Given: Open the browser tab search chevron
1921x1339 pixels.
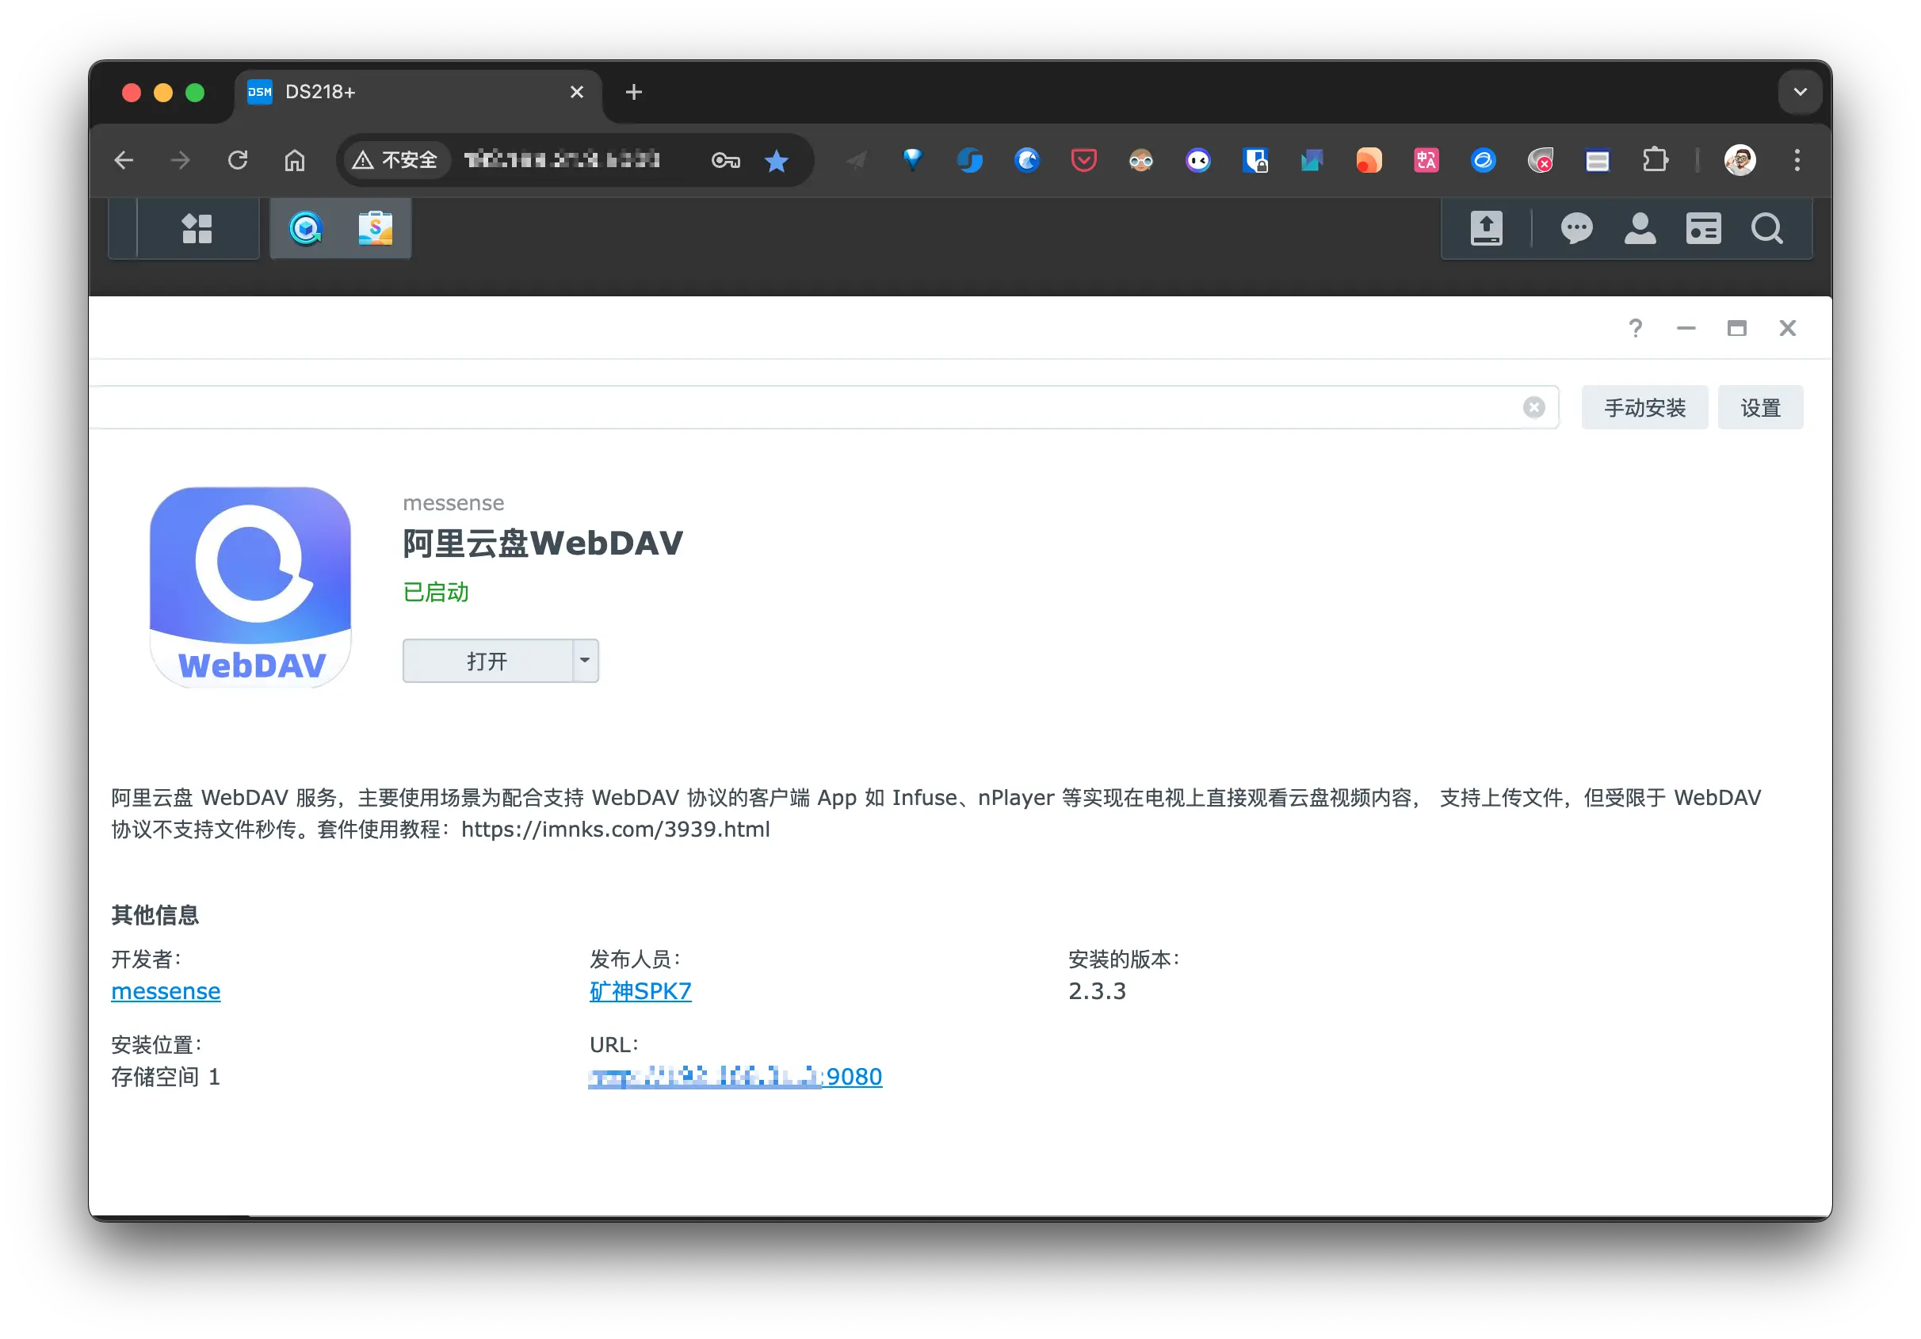Looking at the screenshot, I should [1801, 92].
